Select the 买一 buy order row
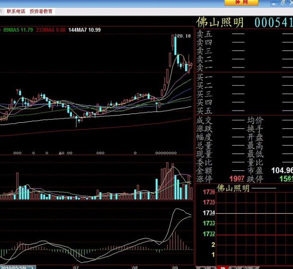The image size is (293, 269). 244,77
